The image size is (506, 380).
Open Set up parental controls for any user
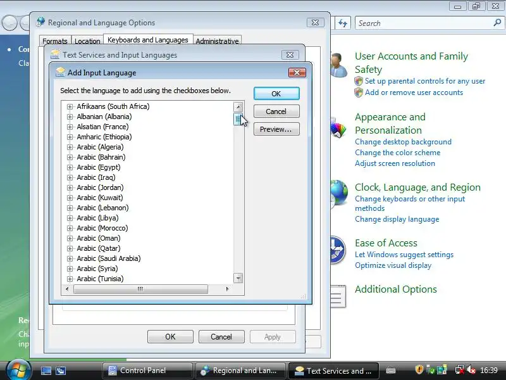click(x=425, y=81)
